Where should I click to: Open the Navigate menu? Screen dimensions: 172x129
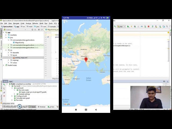(x=16, y=23)
